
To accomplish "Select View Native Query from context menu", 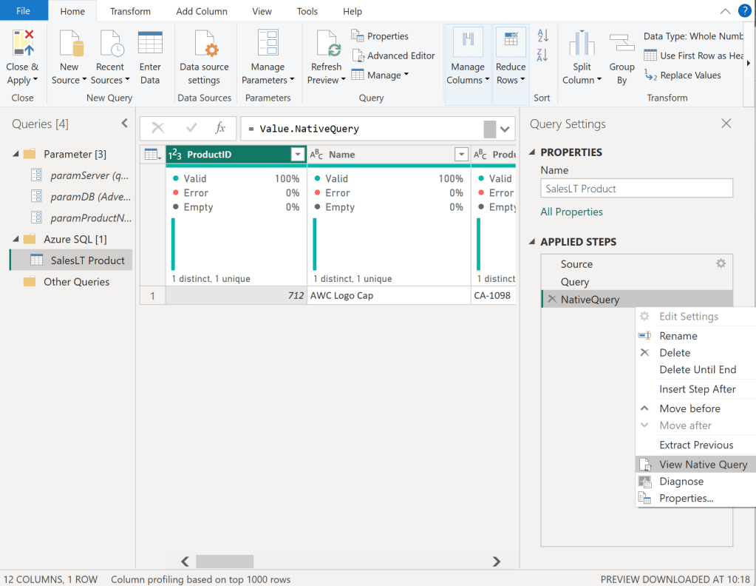I will coord(702,465).
